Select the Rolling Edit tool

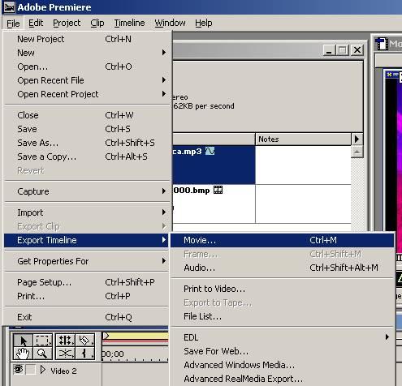[65, 340]
